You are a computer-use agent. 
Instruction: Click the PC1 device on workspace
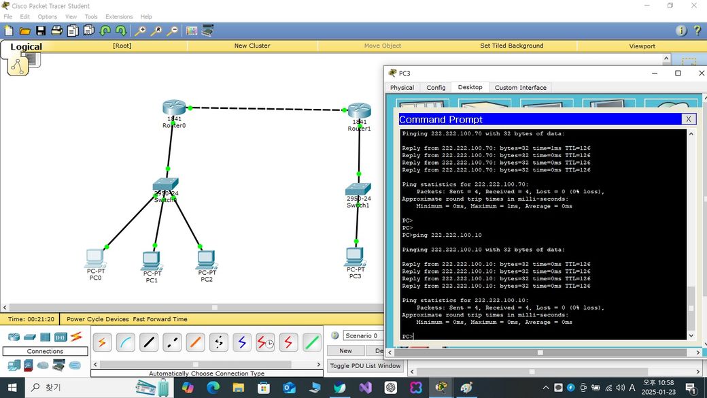pyautogui.click(x=152, y=261)
